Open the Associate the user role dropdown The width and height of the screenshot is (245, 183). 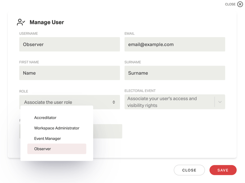point(70,102)
